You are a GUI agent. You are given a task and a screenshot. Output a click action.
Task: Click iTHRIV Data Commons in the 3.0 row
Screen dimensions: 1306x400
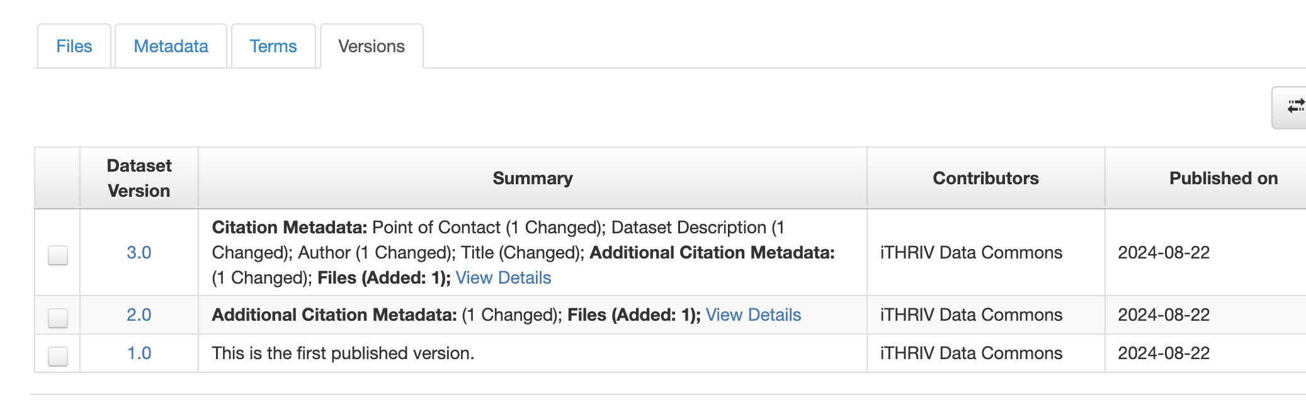[x=971, y=253]
